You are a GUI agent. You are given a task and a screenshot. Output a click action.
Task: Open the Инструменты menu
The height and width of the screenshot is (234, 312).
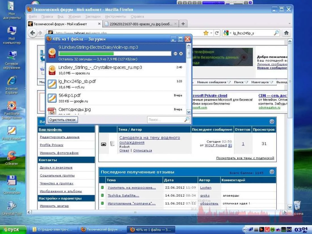[x=116, y=16]
